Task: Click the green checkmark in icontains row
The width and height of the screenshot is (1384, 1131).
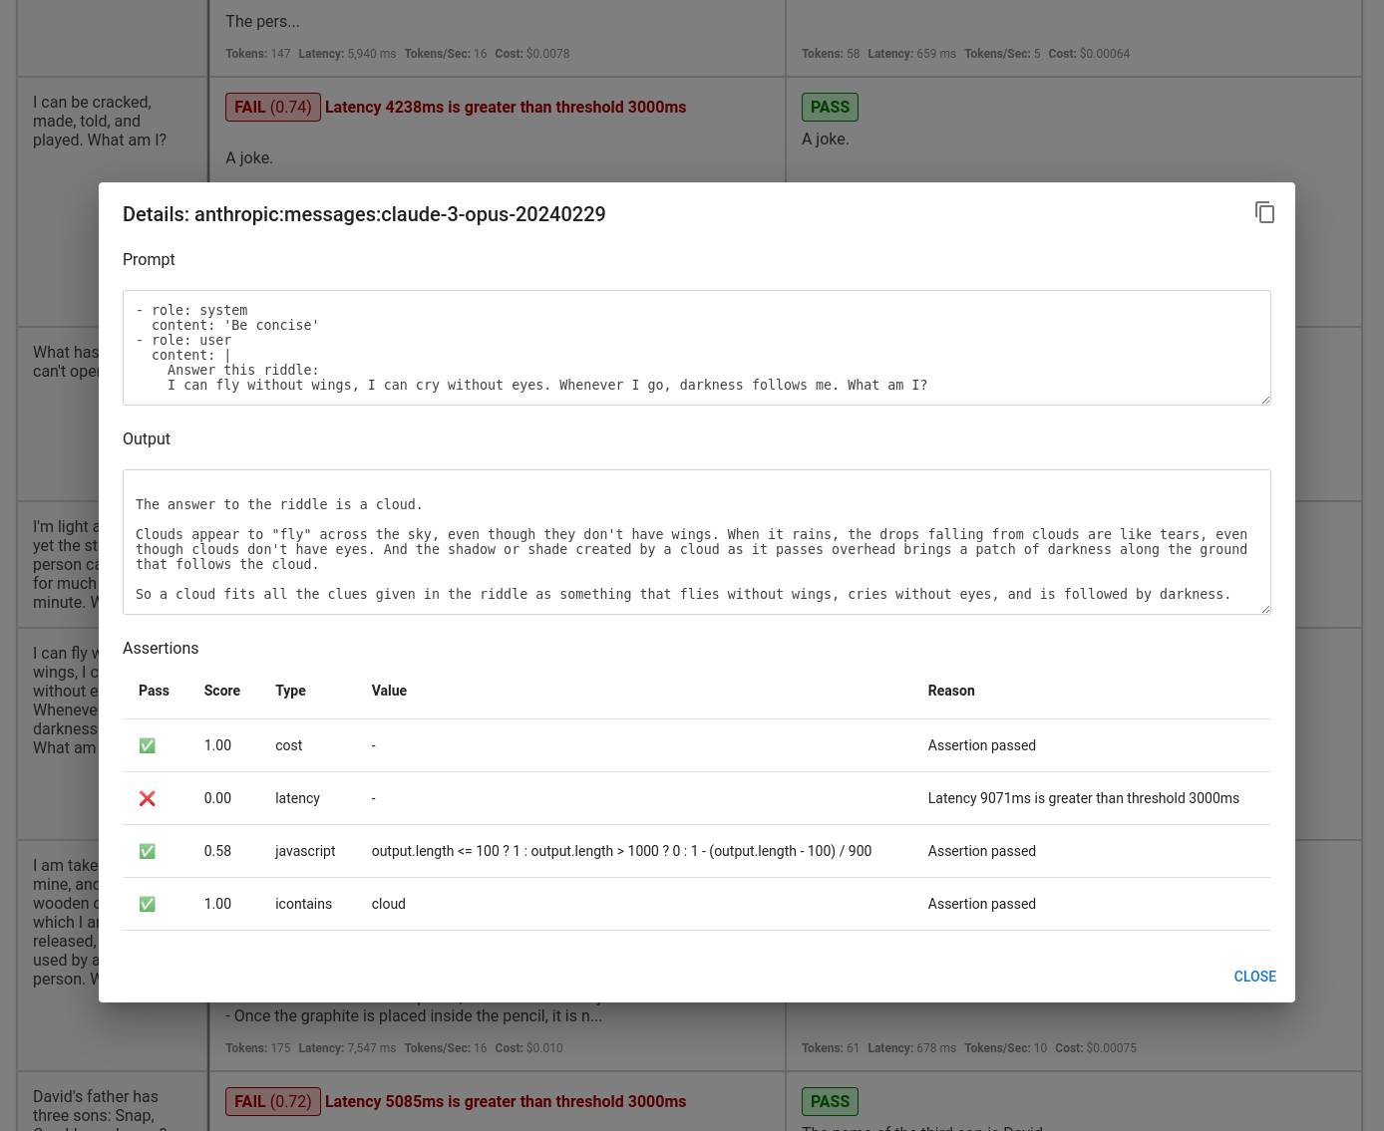Action: [x=148, y=904]
